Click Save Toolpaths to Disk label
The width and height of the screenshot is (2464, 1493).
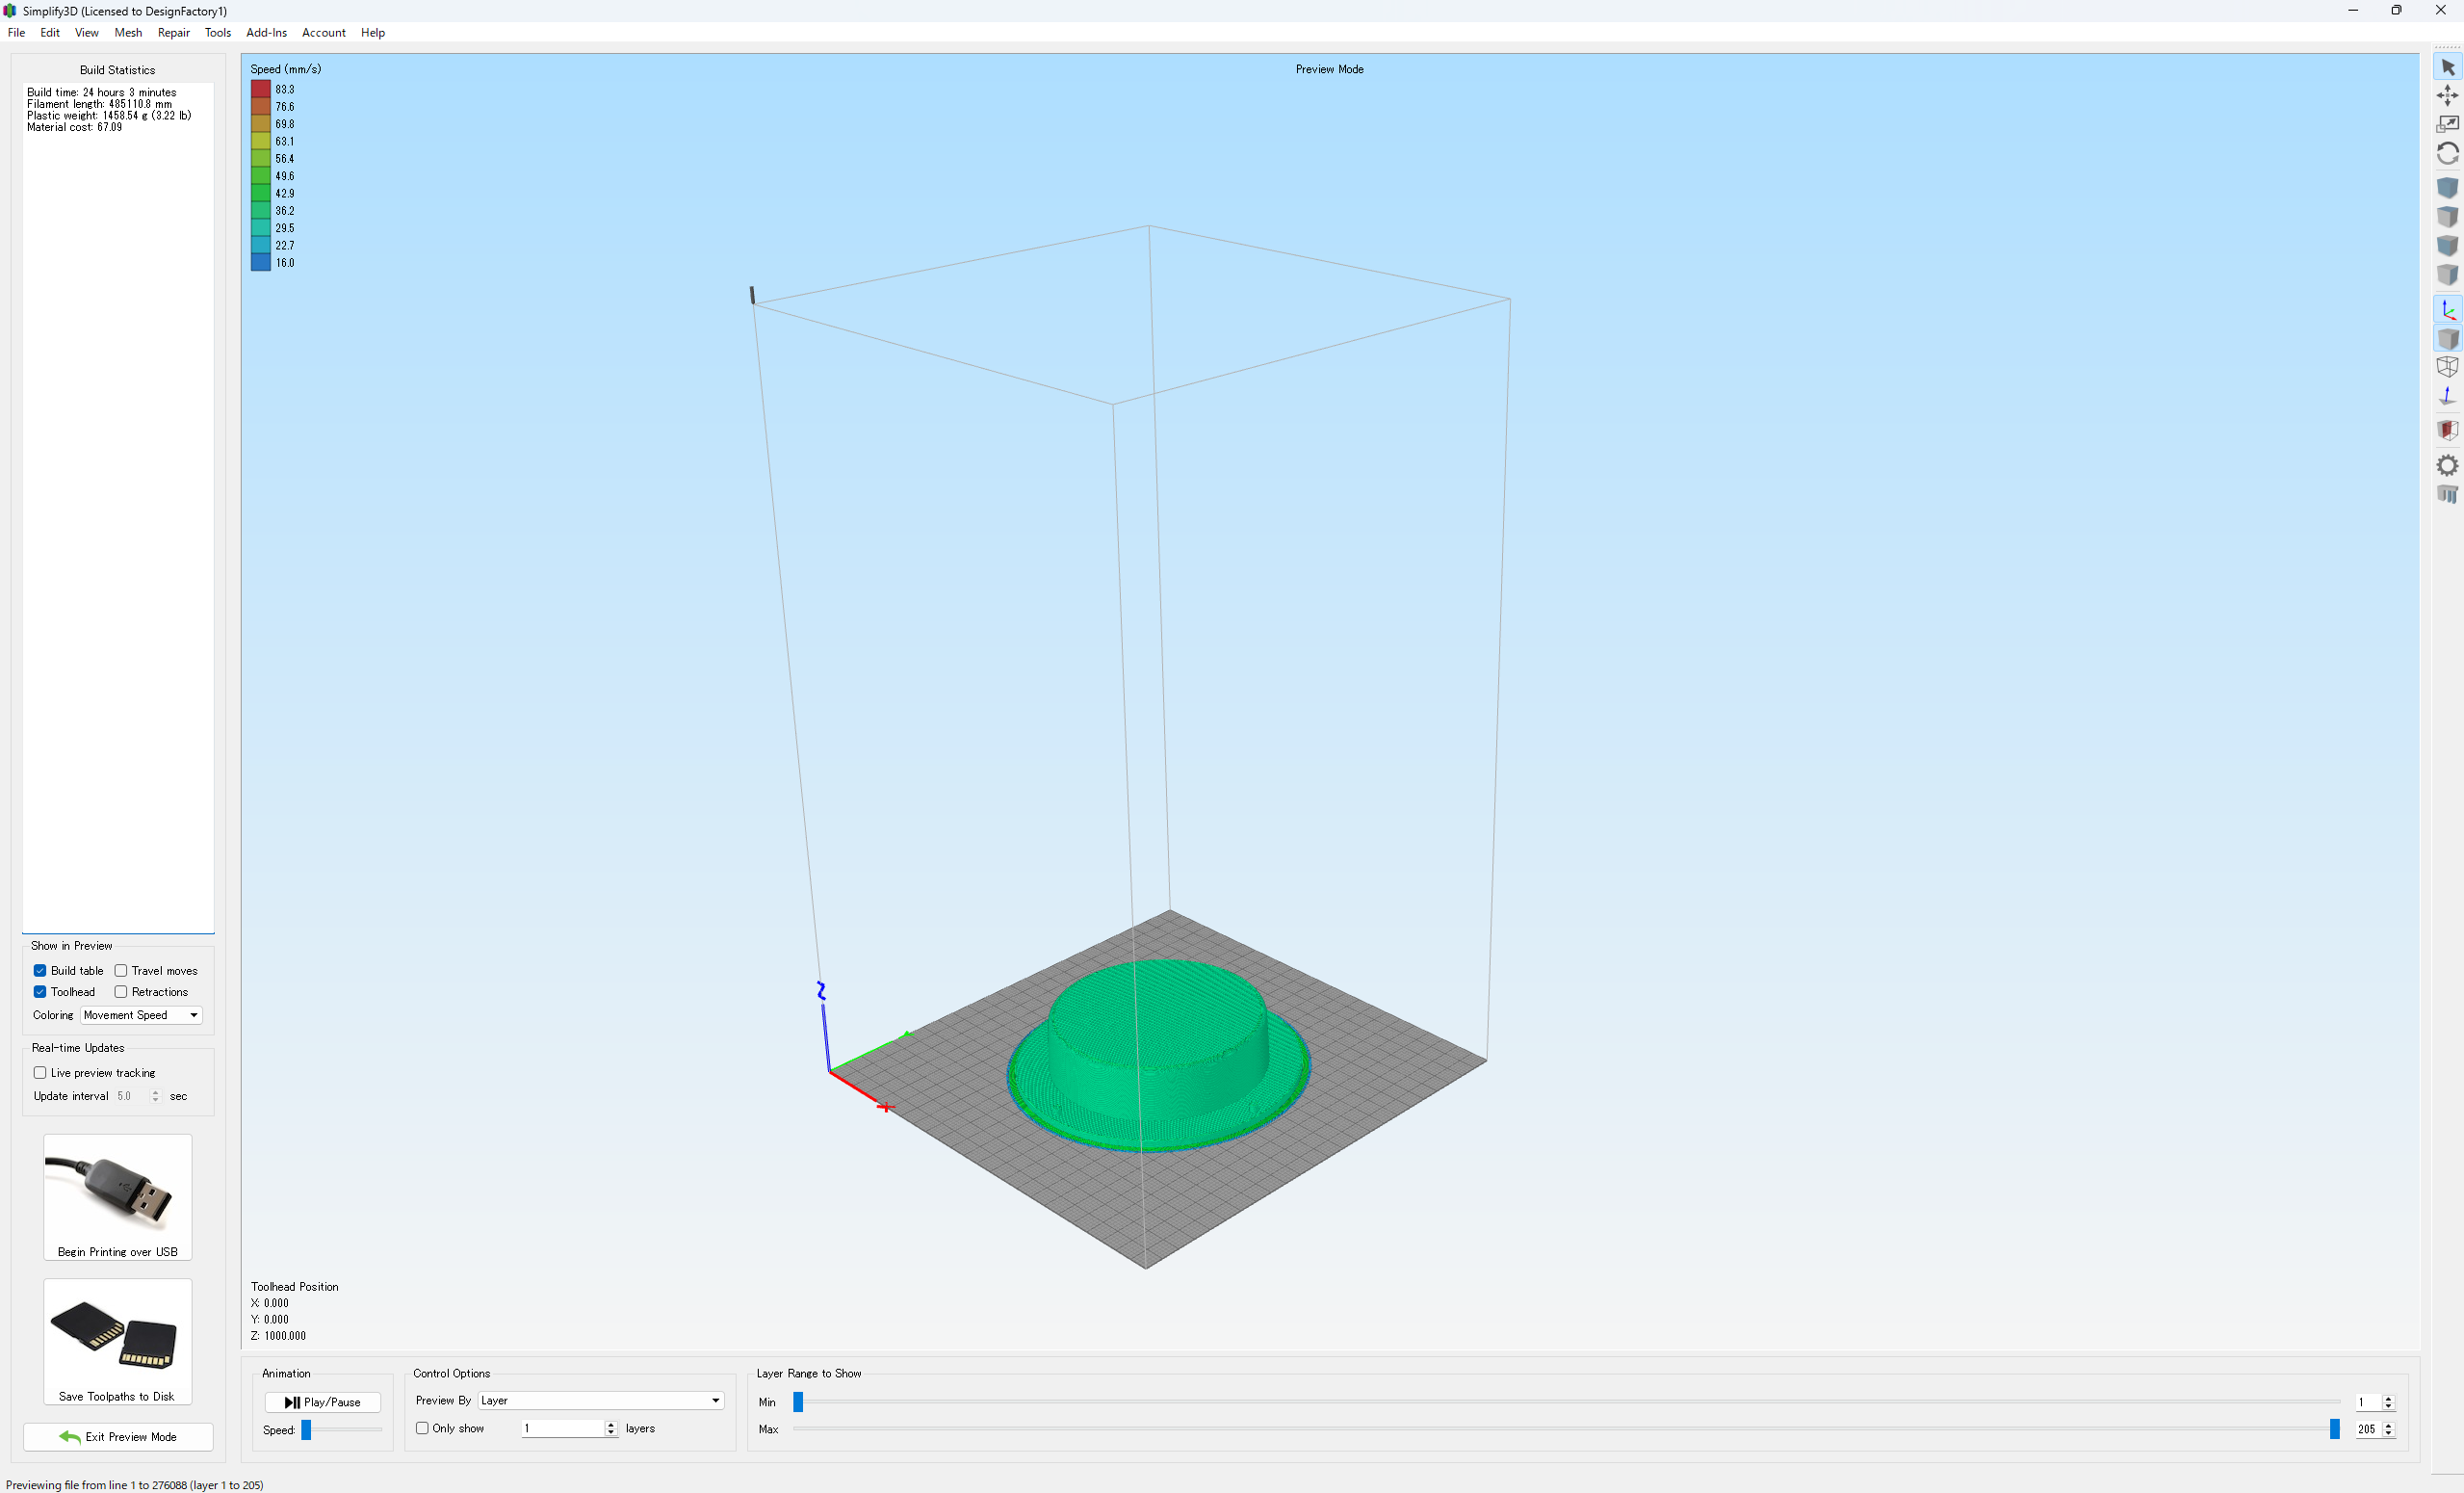click(117, 1396)
